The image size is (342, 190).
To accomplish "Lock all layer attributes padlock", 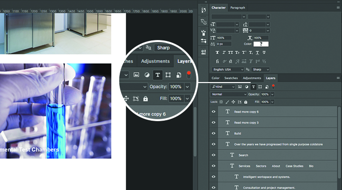I will [x=246, y=102].
